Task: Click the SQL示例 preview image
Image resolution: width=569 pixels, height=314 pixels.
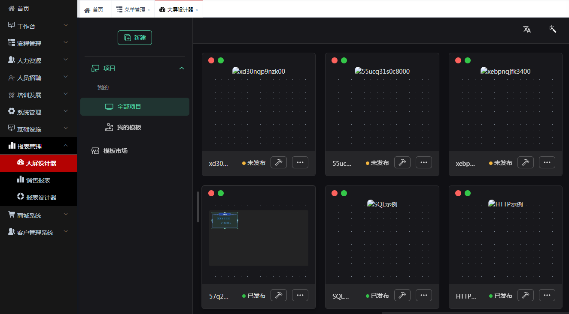Action: (x=382, y=204)
